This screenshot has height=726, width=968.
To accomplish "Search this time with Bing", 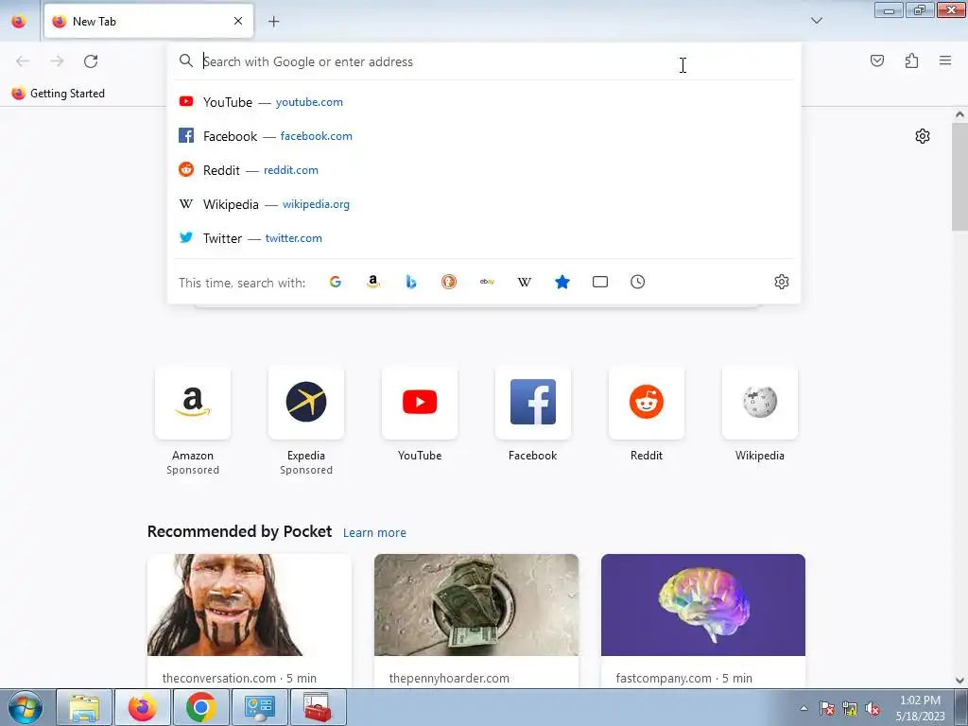I will pyautogui.click(x=411, y=282).
